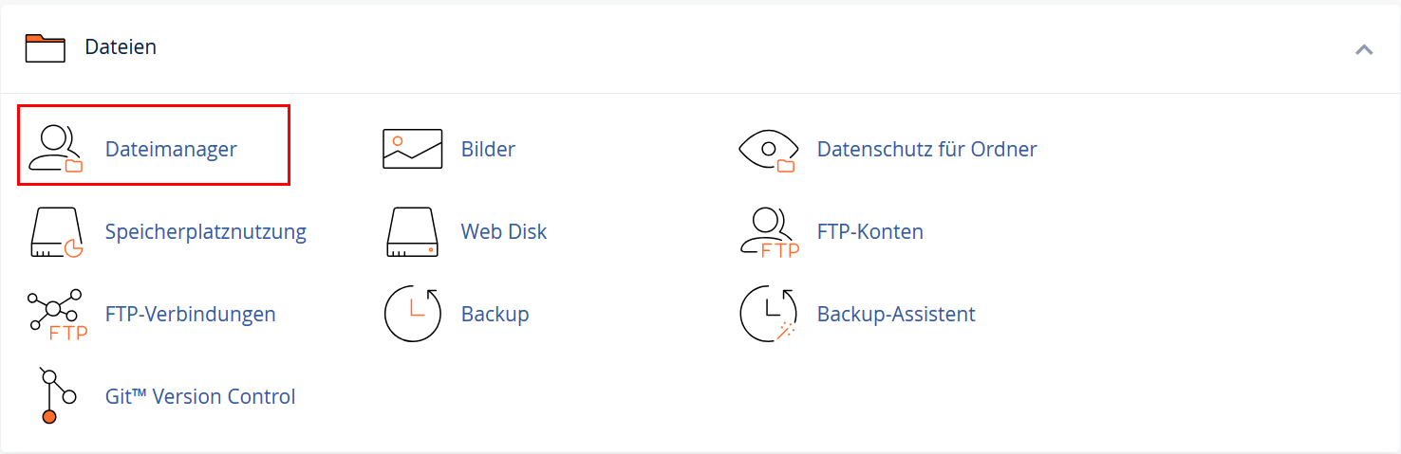Open the Datenschutz für Ordner link
1401x454 pixels.
926,149
